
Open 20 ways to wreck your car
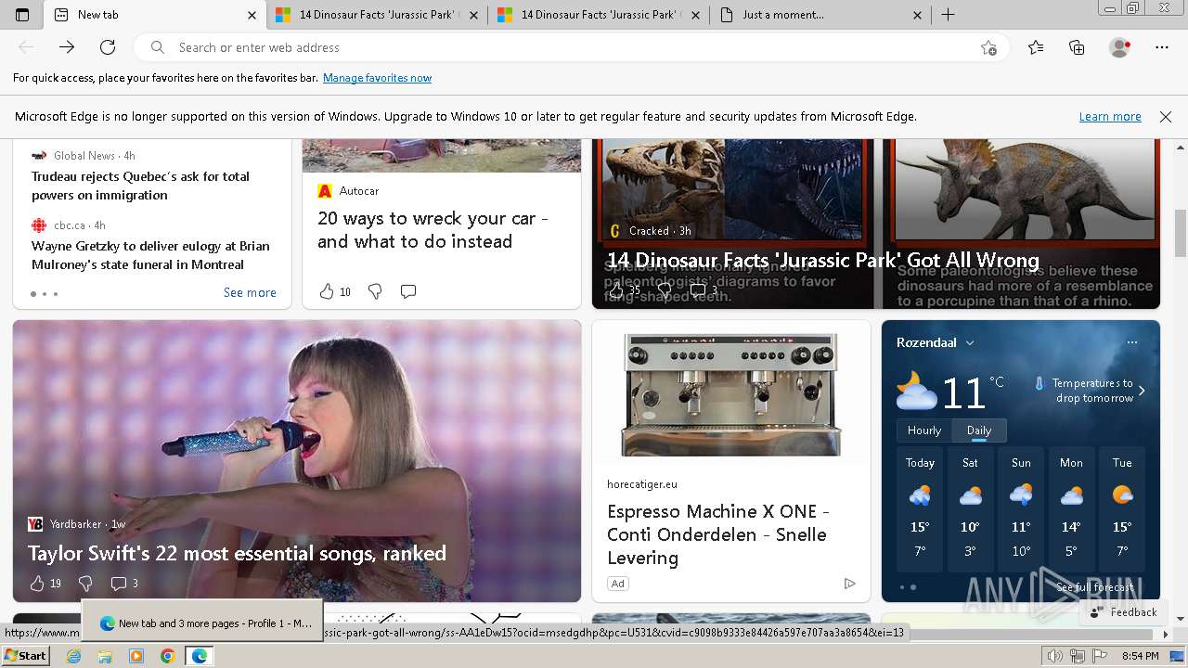pyautogui.click(x=433, y=230)
